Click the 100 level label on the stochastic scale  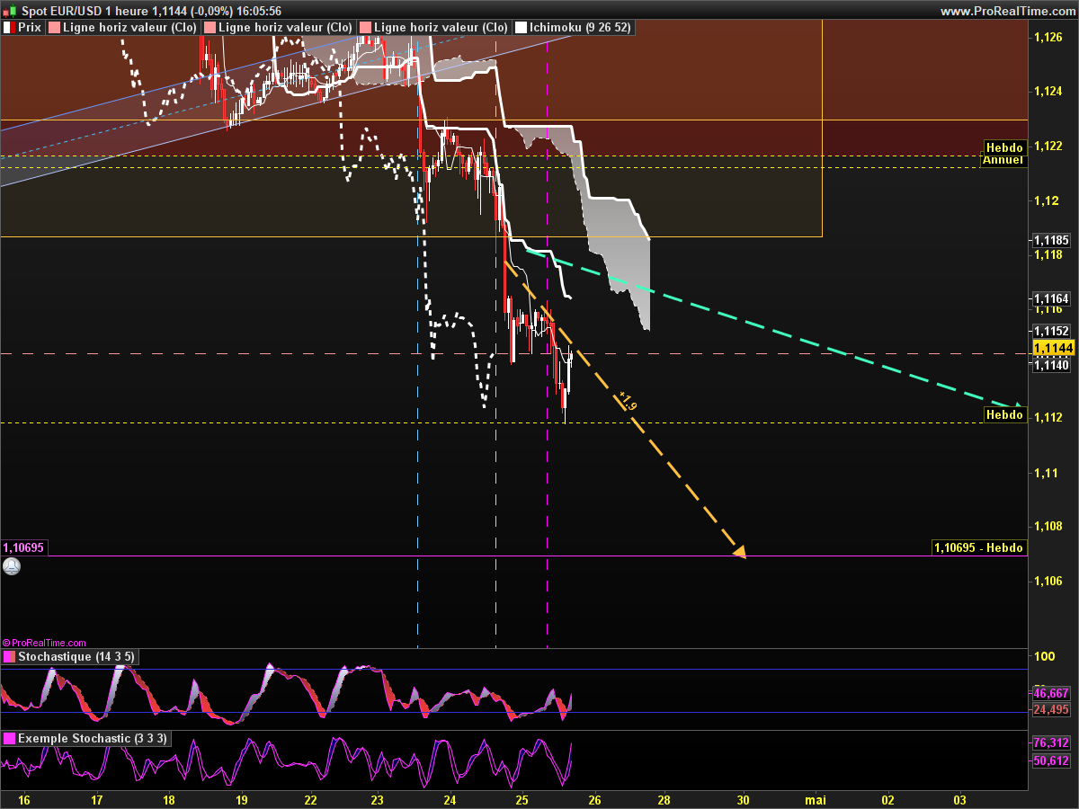tap(1044, 656)
